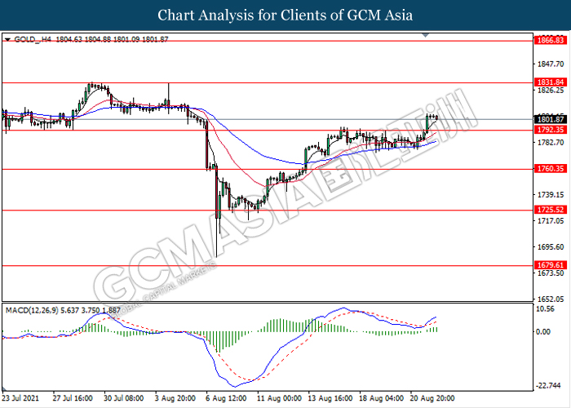Select the 1831.84 price level label

pyautogui.click(x=551, y=82)
